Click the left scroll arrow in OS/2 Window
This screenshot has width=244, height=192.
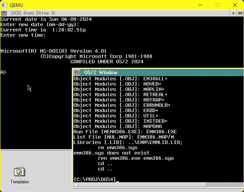coord(76,185)
